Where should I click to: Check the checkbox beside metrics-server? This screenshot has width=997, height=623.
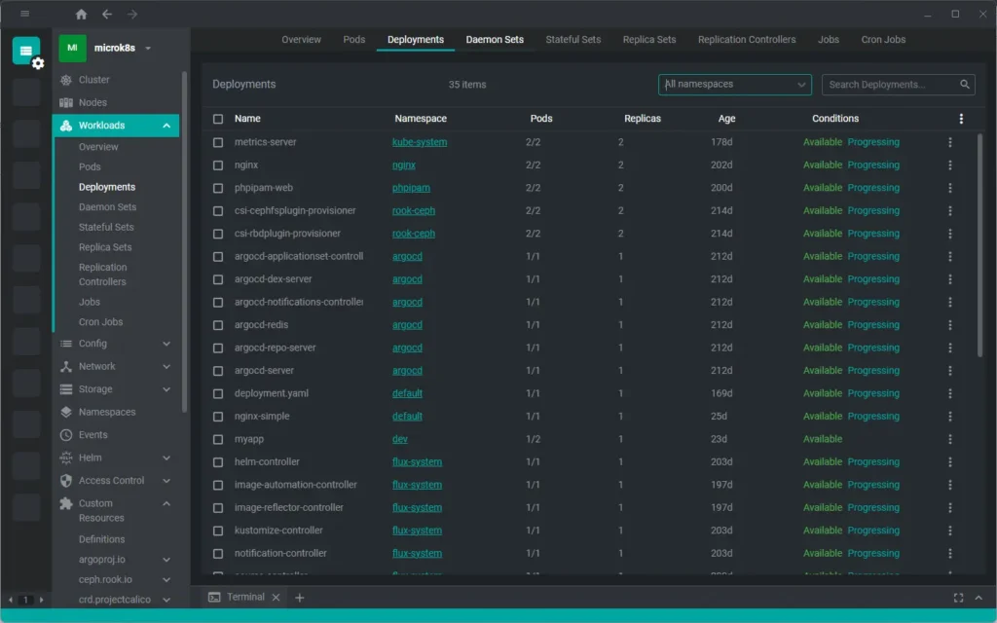(x=219, y=142)
